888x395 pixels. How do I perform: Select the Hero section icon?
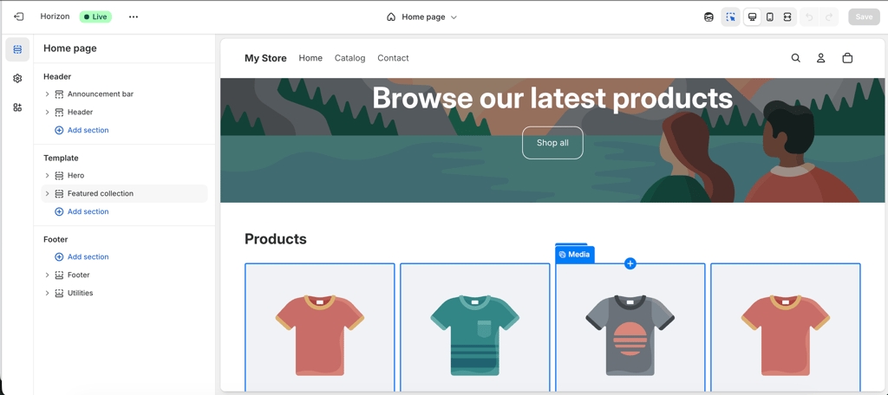click(59, 176)
